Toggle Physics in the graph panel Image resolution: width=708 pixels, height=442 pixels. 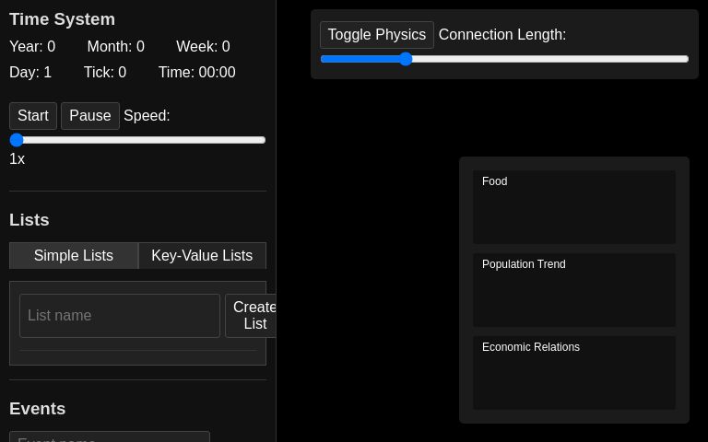coord(376,35)
